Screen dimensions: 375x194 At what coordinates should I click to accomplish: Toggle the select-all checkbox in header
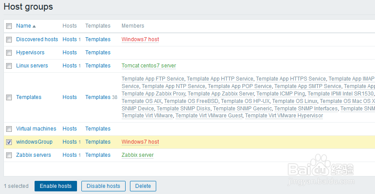coord(9,26)
